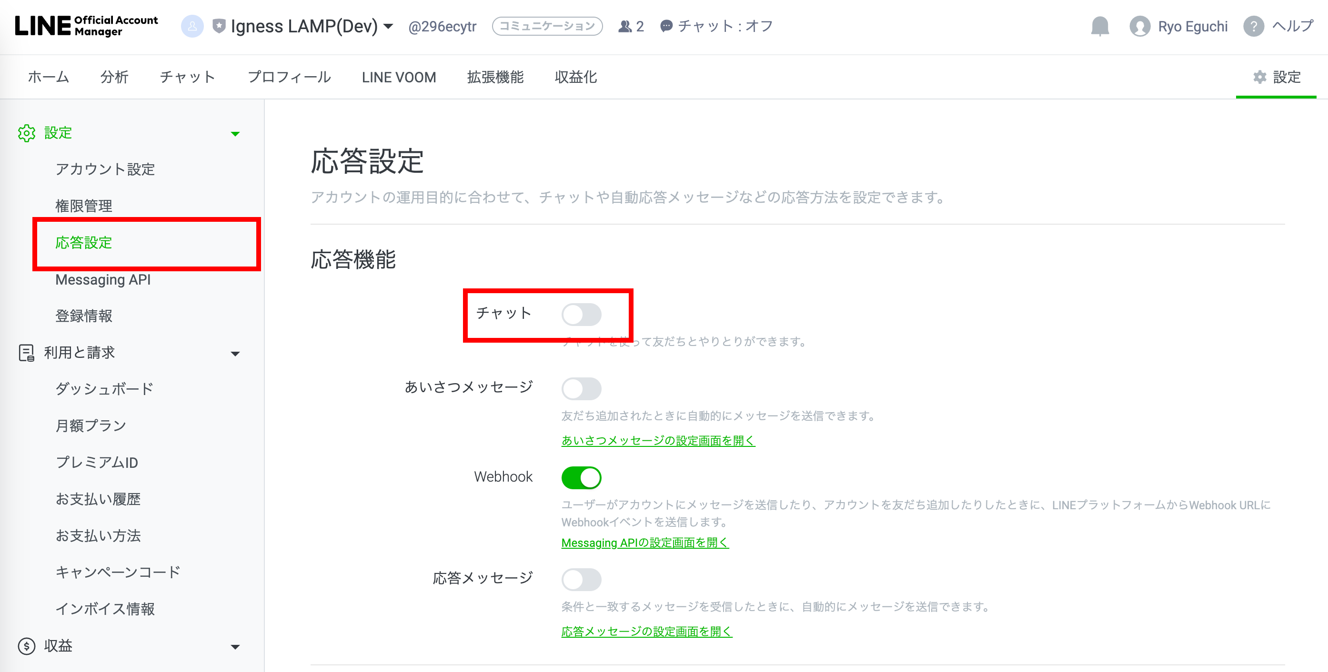
Task: Click the gear icon in 設定 tab
Action: 1259,77
